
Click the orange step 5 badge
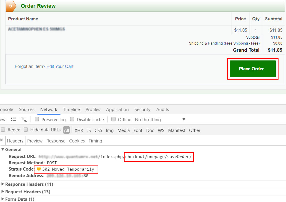pos(10,6)
